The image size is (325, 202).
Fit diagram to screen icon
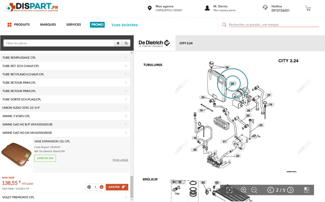229,190
